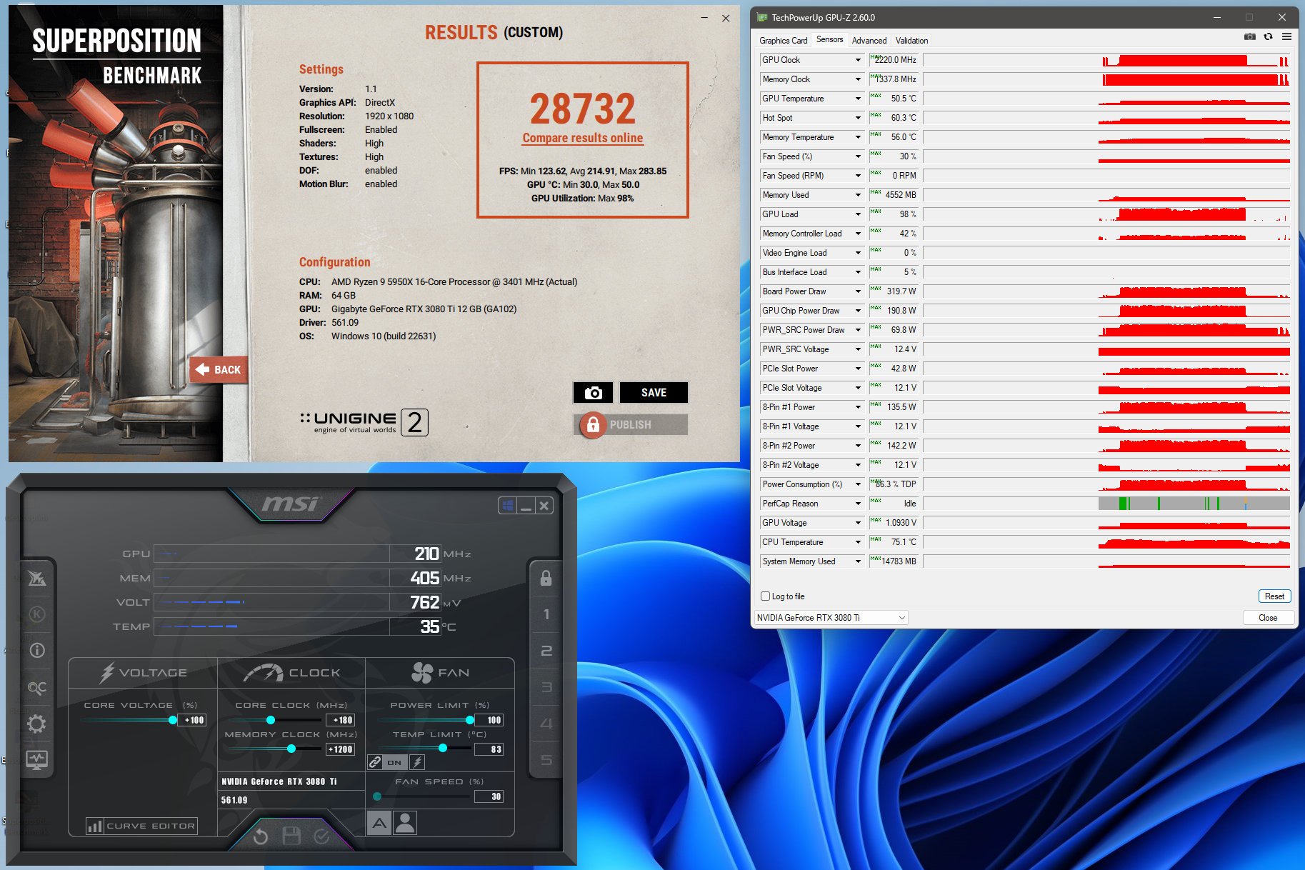Expand the GPU Clock sensor dropdown
Image resolution: width=1305 pixels, height=870 pixels.
point(858,60)
